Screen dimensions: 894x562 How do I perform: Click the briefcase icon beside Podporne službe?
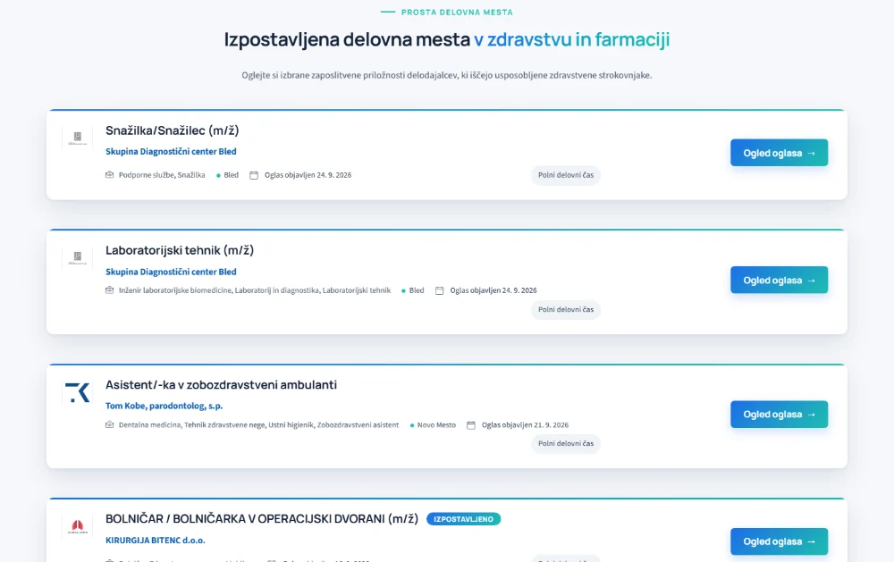[109, 175]
